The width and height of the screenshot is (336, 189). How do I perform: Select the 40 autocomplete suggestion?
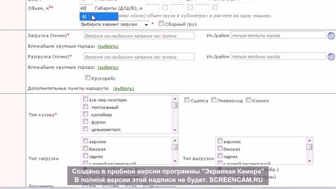click(99, 16)
